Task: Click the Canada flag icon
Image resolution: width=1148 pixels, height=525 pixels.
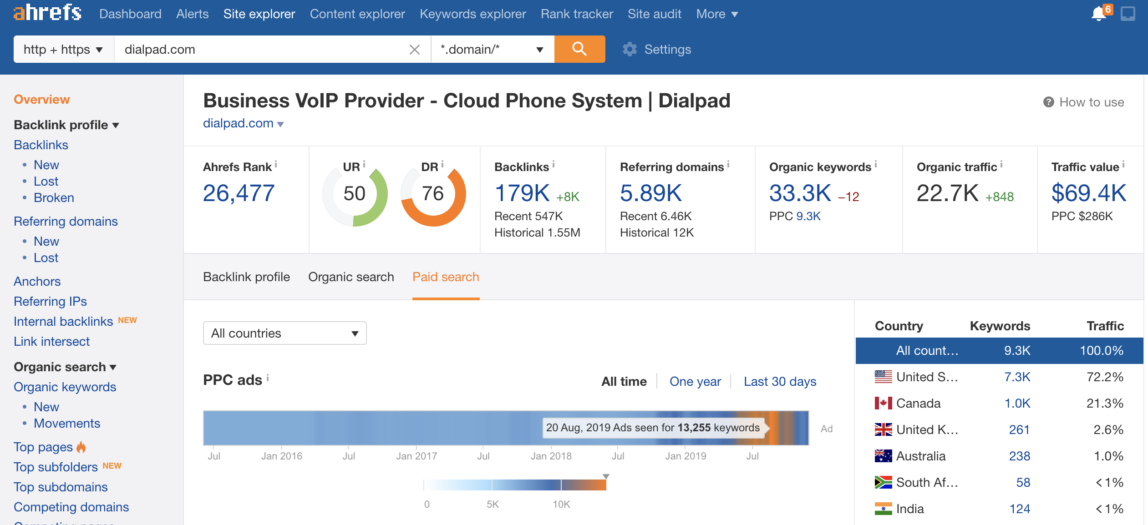Action: 884,403
